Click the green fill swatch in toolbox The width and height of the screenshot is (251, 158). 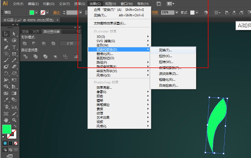pyautogui.click(x=7, y=129)
